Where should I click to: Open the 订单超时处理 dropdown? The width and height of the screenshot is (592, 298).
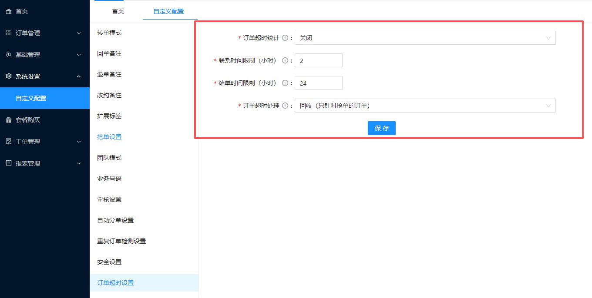(425, 106)
